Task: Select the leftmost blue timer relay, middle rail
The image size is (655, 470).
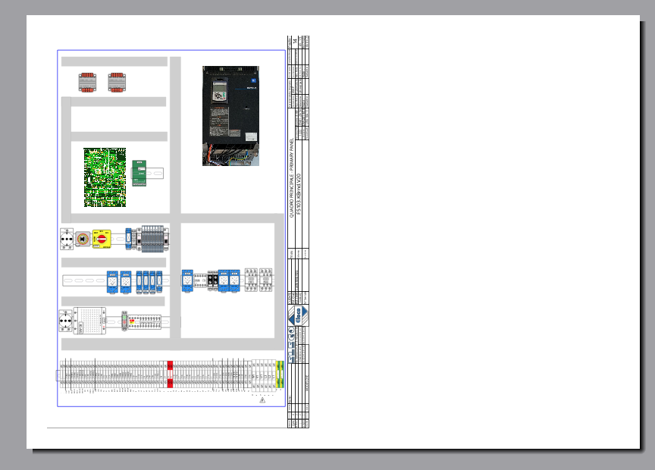Action: click(x=111, y=281)
